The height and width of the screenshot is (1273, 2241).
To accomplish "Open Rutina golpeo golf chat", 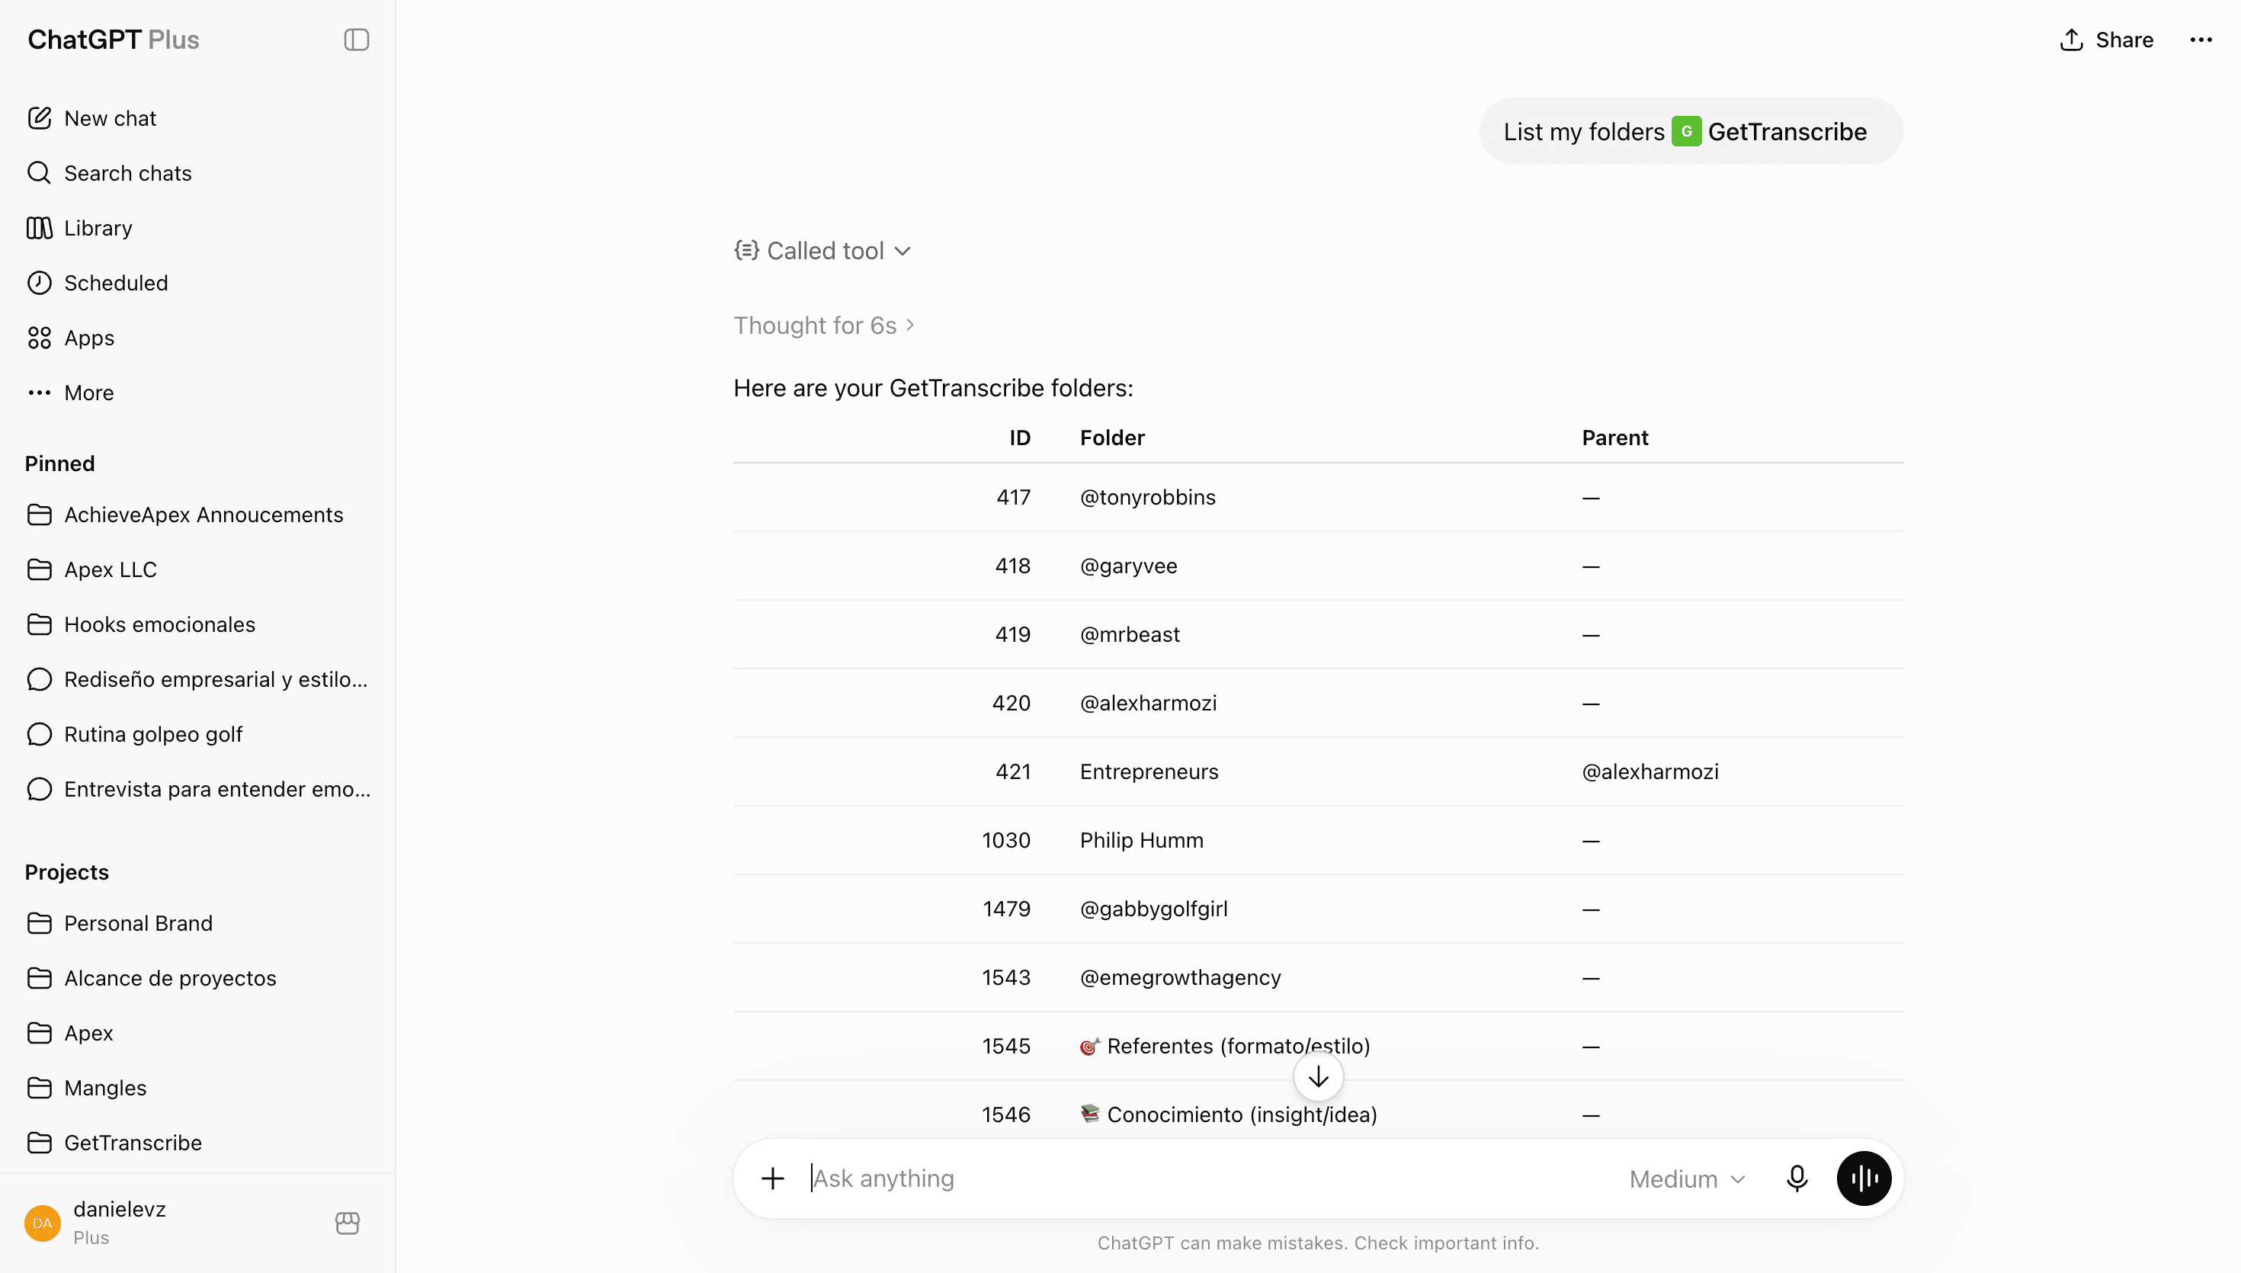I will (x=197, y=736).
